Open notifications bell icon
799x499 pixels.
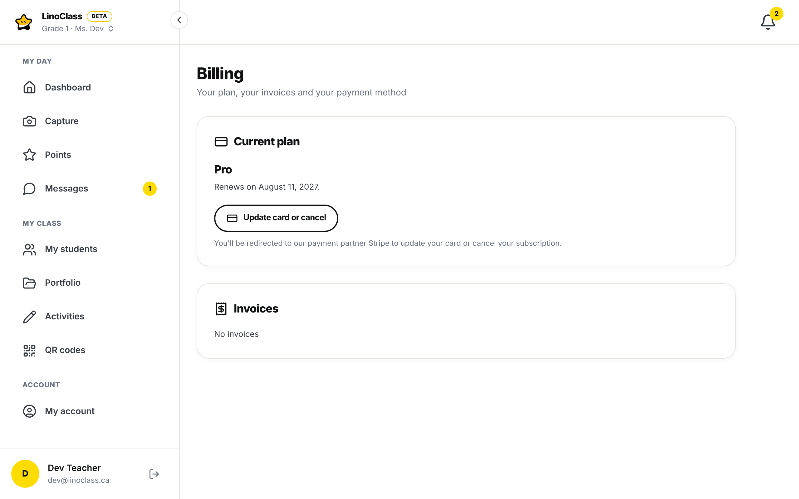(x=768, y=22)
